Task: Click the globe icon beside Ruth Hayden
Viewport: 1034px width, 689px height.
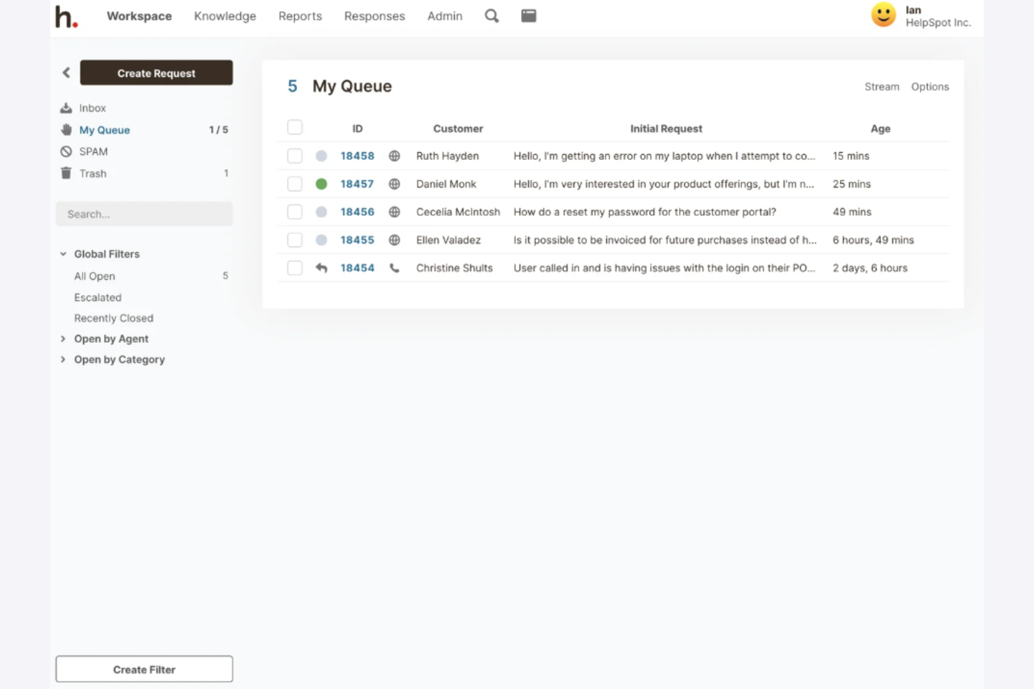Action: (394, 156)
